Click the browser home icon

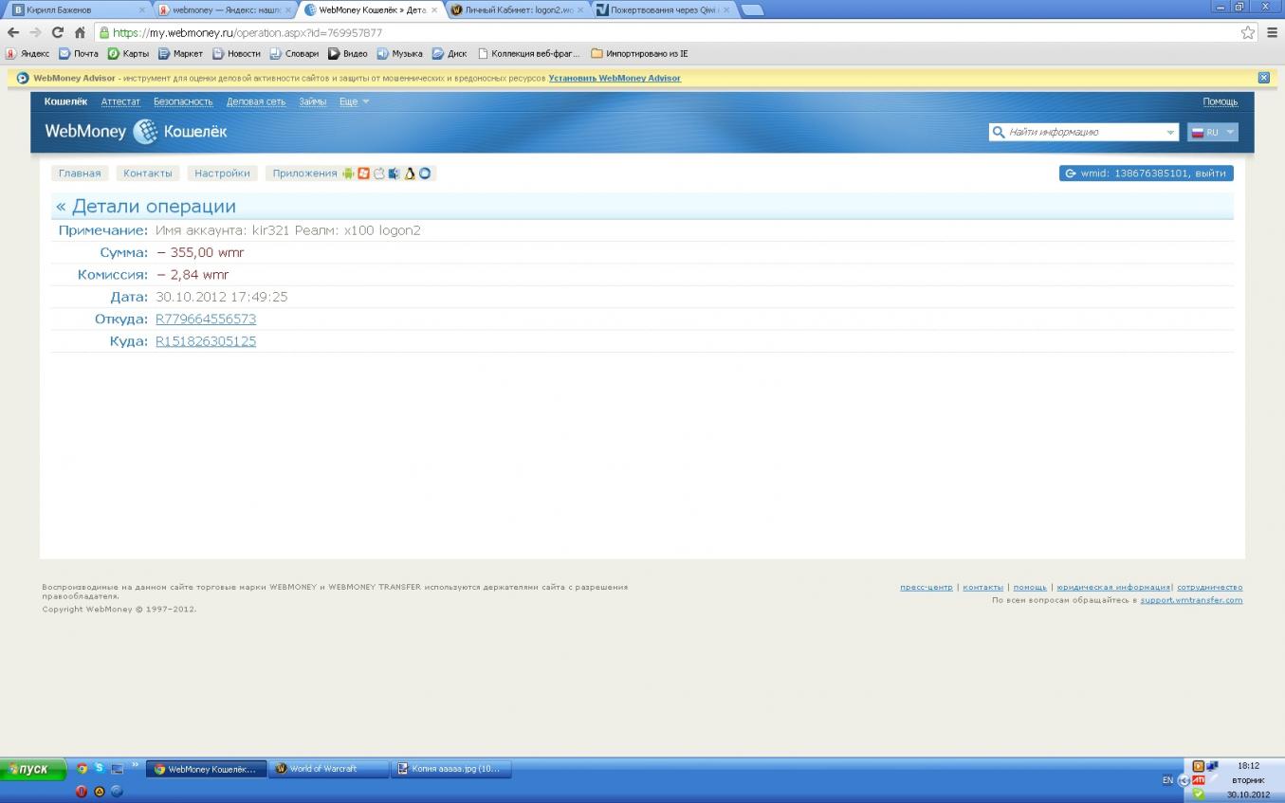coord(80,32)
